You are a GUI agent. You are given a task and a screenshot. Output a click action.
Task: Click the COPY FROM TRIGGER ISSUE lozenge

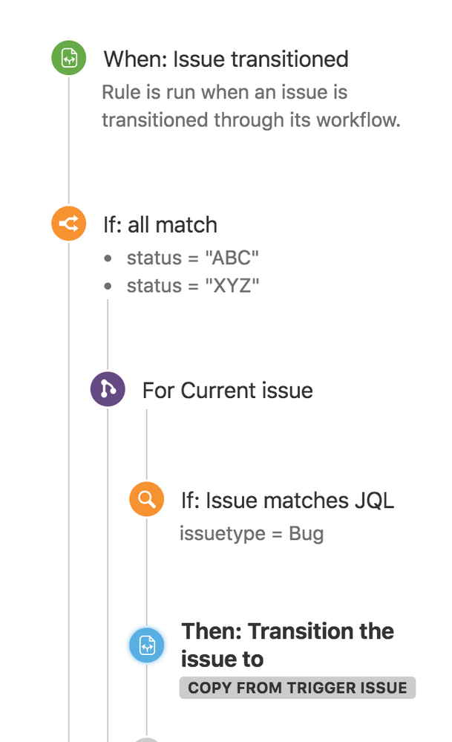tap(297, 688)
